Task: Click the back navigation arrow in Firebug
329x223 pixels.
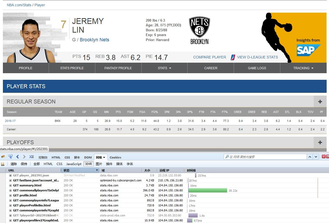Action: click(x=17, y=157)
